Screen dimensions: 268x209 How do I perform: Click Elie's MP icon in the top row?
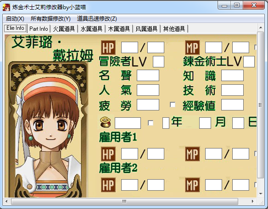192,48
